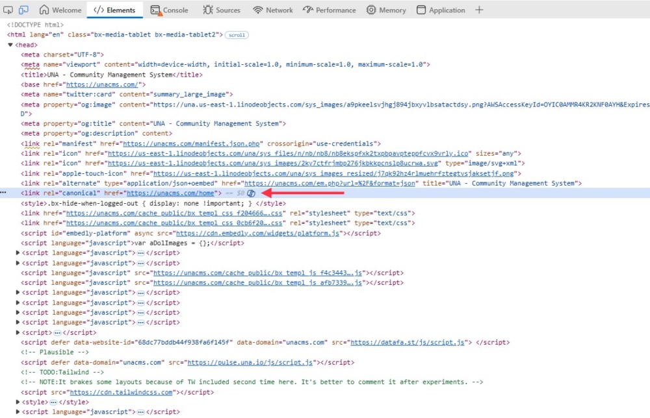Open the Network panel
The width and height of the screenshot is (650, 418).
(x=273, y=10)
